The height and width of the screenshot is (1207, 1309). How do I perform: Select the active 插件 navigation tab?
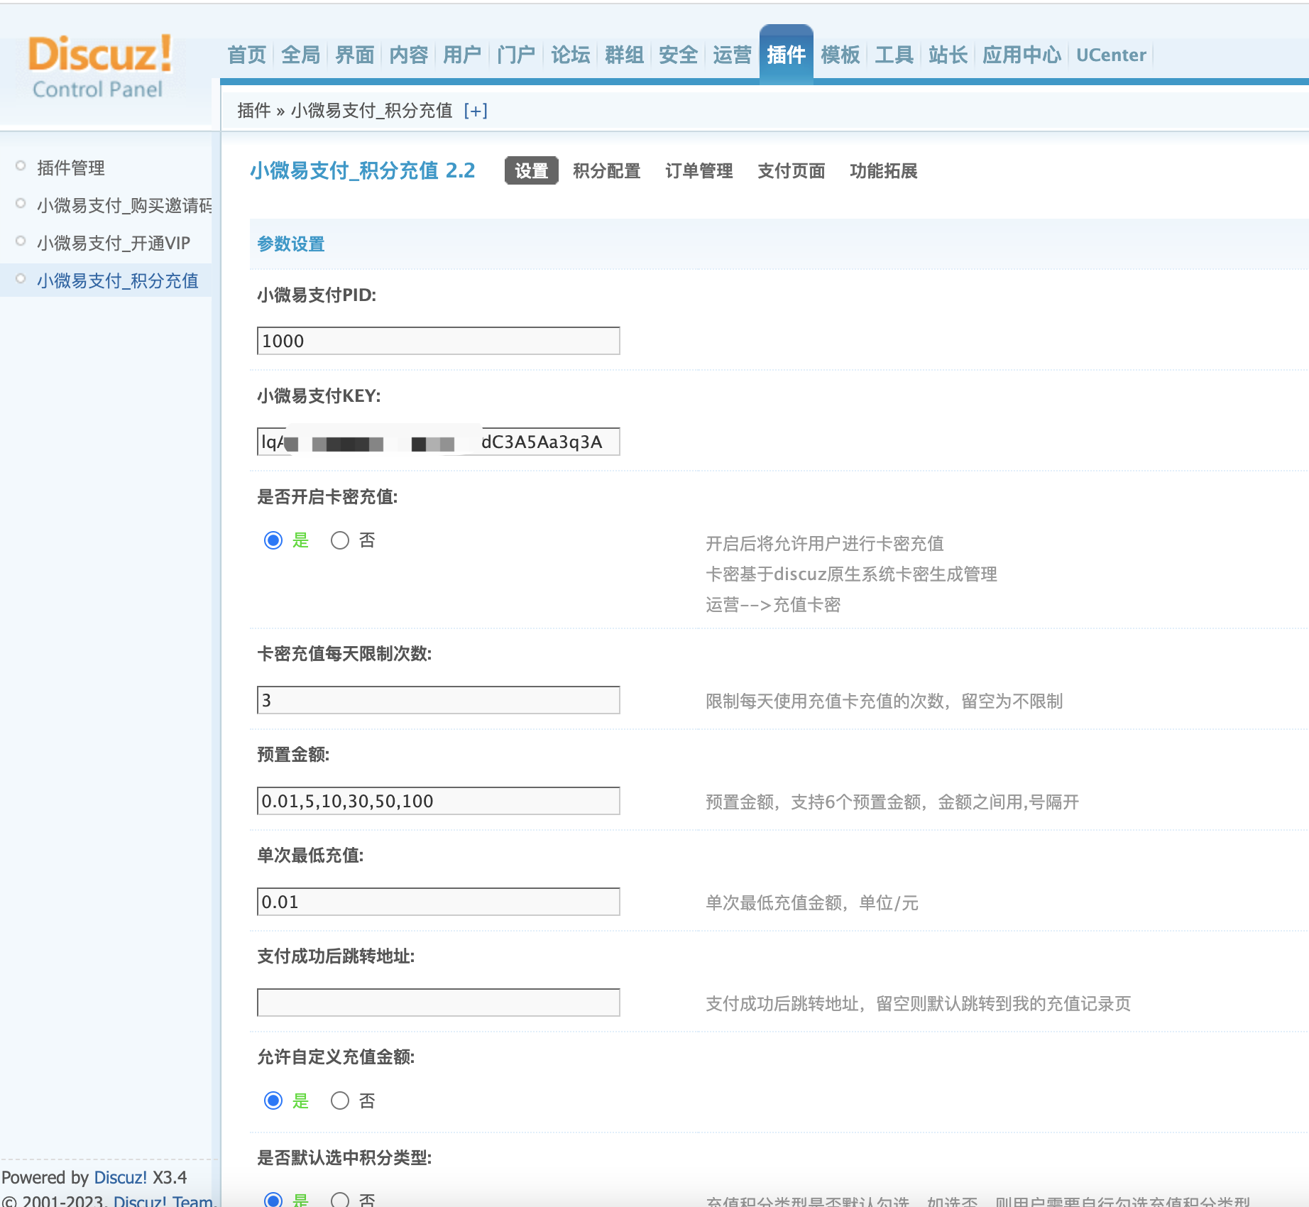click(x=786, y=55)
